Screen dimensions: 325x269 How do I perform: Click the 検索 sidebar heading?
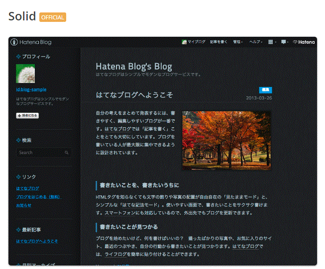27,140
